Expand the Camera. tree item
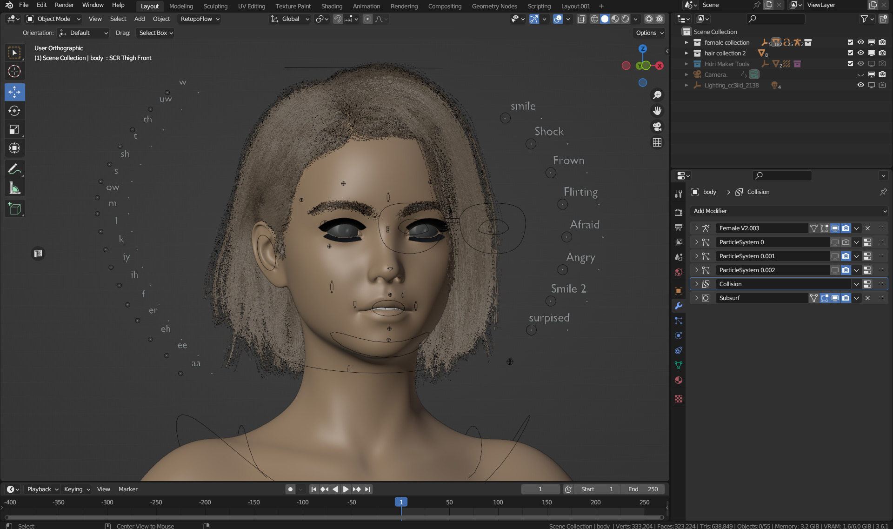The width and height of the screenshot is (893, 529). point(686,74)
